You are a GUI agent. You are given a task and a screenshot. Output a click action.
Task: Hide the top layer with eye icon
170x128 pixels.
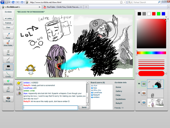click(139, 84)
